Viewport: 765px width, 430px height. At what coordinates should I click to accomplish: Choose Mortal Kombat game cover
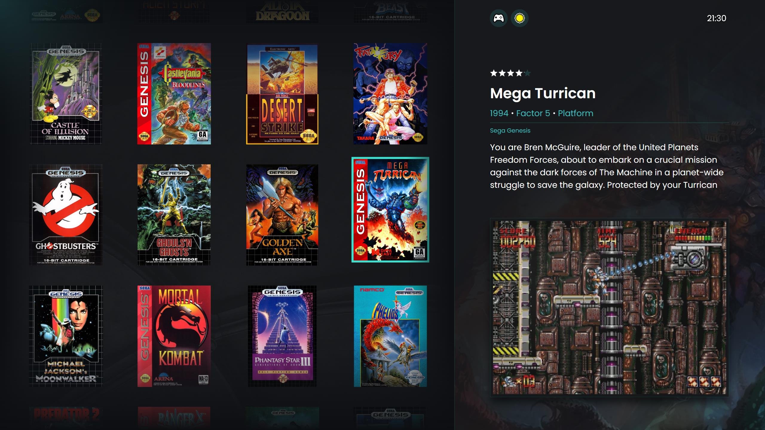point(174,336)
